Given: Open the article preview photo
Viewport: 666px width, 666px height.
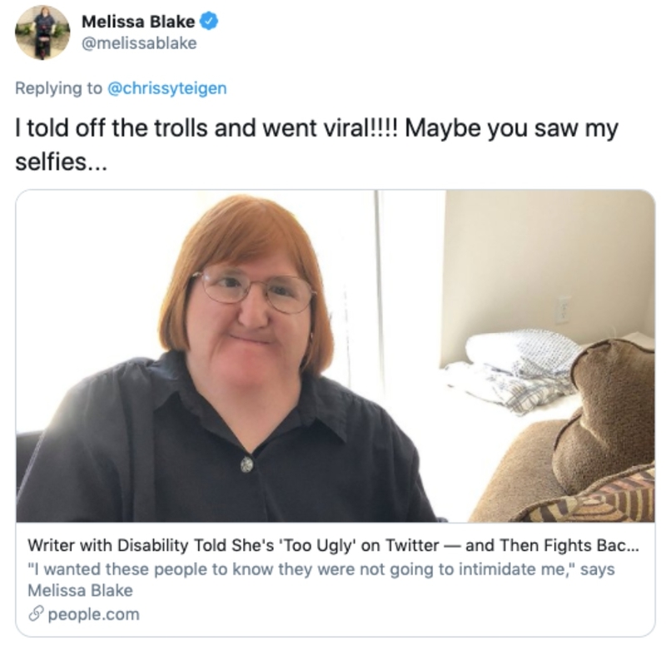Looking at the screenshot, I should (335, 356).
